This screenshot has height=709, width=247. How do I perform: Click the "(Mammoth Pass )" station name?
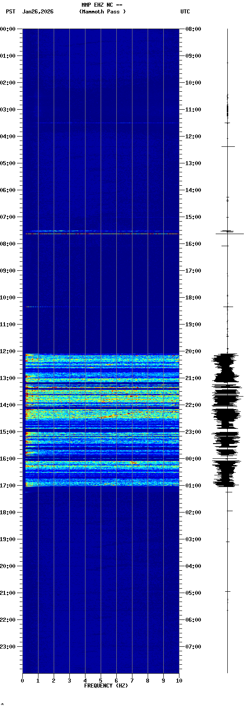pyautogui.click(x=102, y=12)
